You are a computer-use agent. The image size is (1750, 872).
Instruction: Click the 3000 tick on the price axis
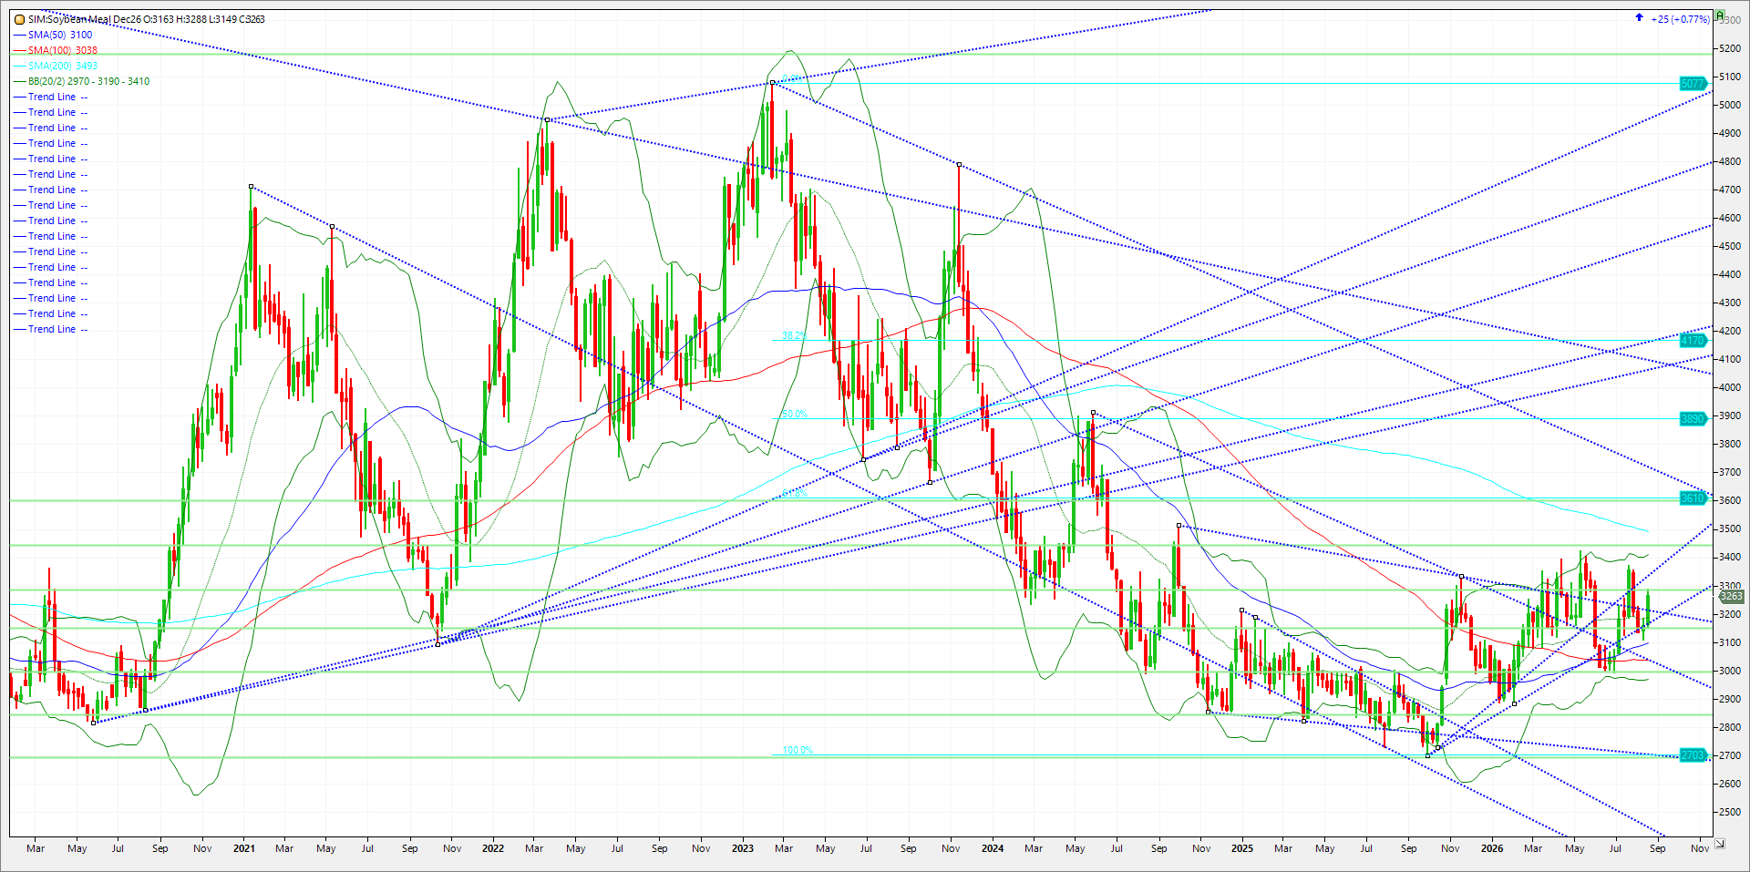click(1729, 671)
